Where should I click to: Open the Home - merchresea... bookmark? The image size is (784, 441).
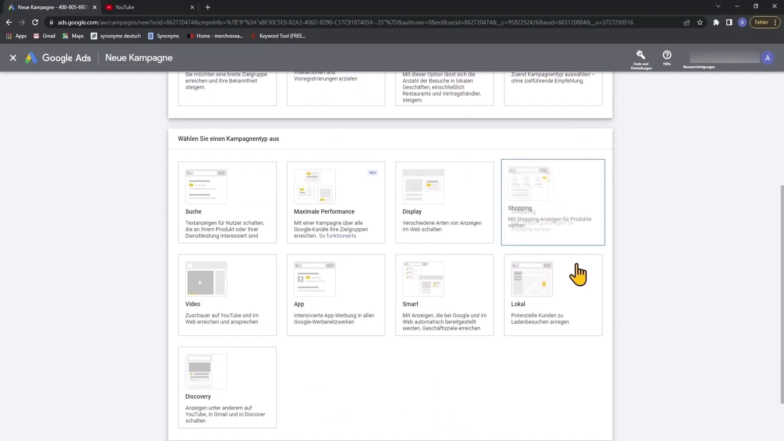215,36
